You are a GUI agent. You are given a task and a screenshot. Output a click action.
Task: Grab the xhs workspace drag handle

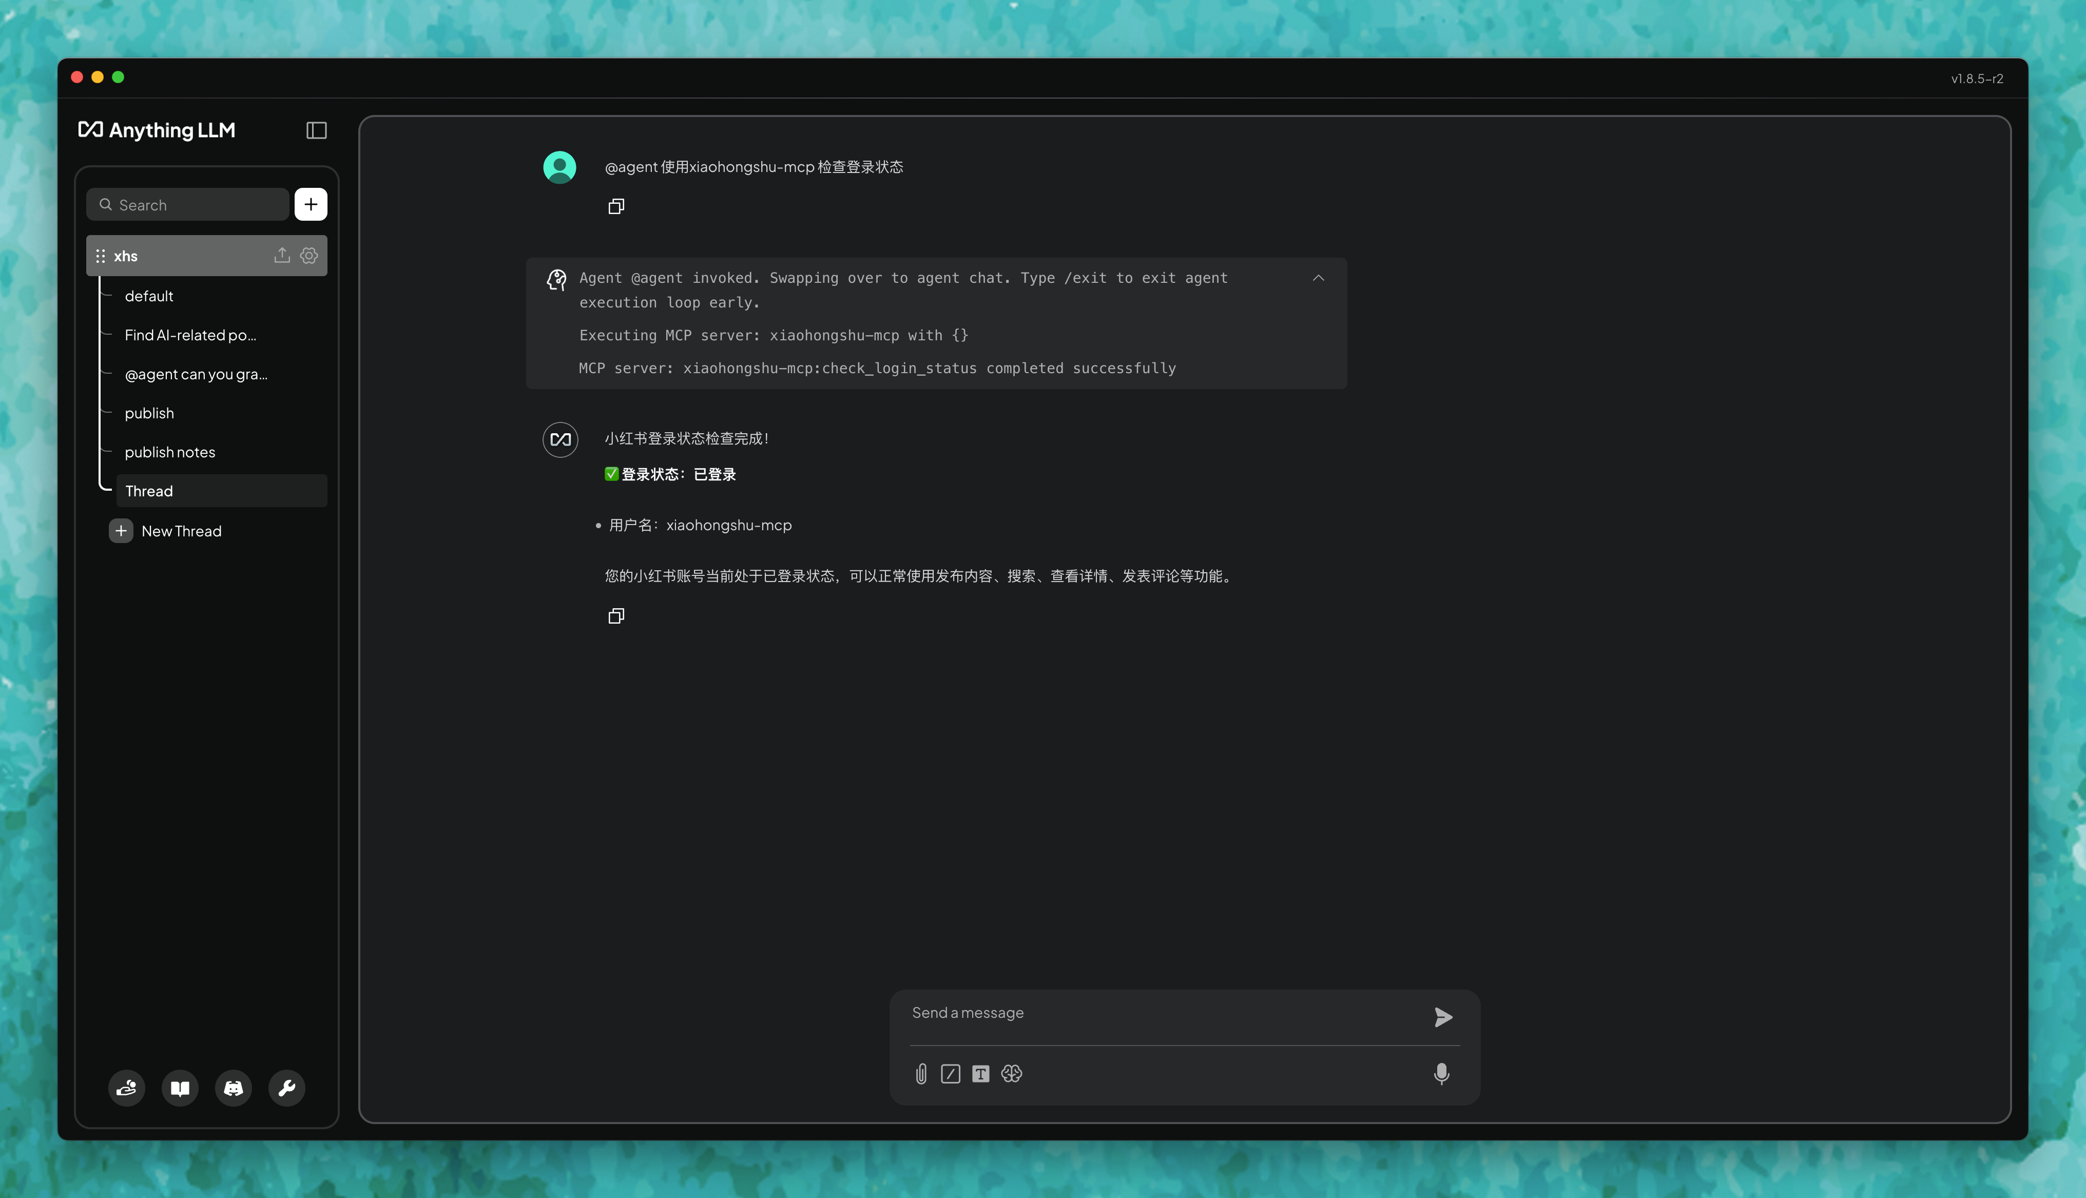click(x=101, y=256)
